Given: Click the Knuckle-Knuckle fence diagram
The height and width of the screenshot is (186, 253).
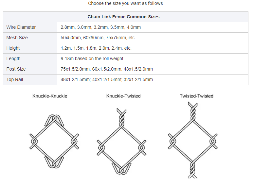Looking at the screenshot, I should [54, 142].
